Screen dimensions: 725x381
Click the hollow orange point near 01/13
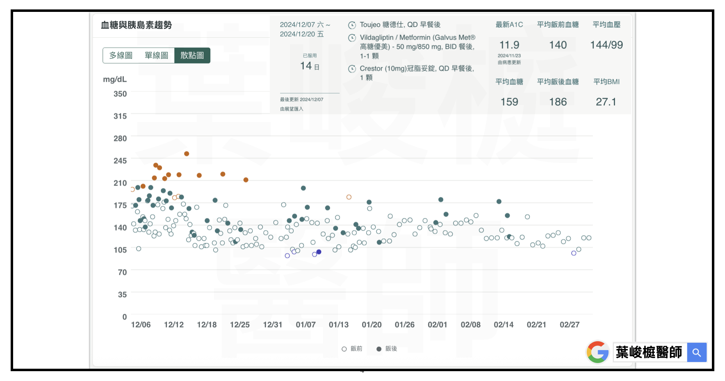(349, 197)
